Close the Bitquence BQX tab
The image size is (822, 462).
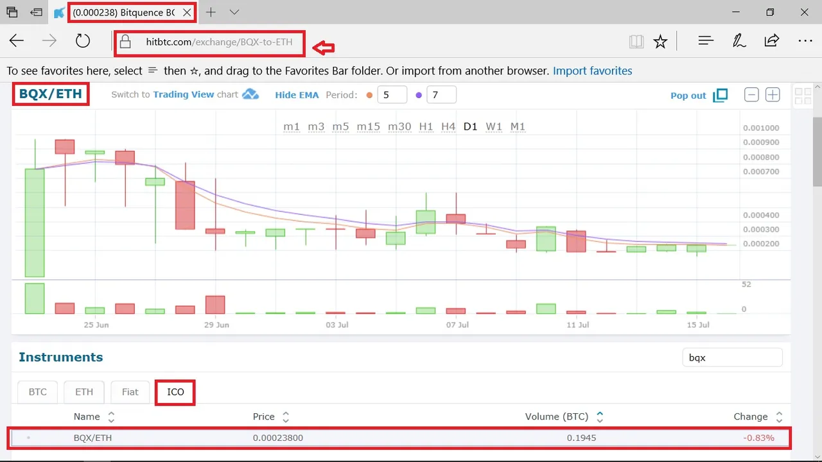click(187, 12)
